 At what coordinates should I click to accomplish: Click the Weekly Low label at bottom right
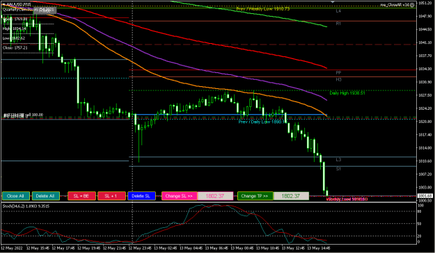pyautogui.click(x=347, y=199)
